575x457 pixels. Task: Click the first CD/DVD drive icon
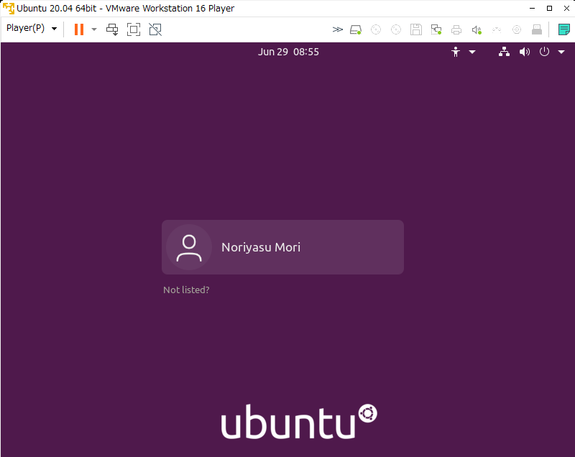pos(376,29)
